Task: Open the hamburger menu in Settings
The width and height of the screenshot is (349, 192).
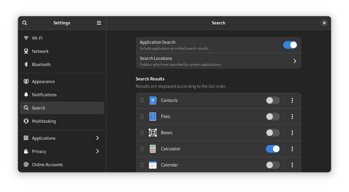Action: point(99,23)
